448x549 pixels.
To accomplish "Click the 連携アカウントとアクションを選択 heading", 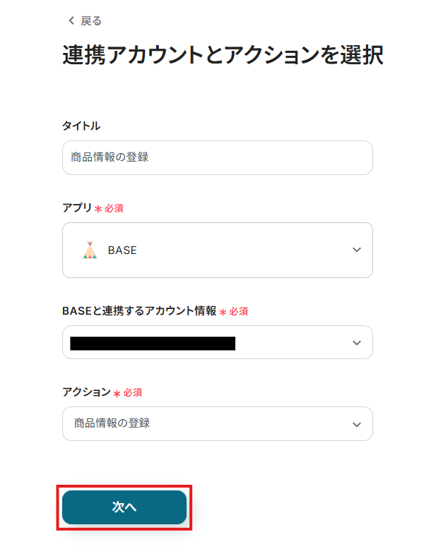I will click(x=223, y=56).
